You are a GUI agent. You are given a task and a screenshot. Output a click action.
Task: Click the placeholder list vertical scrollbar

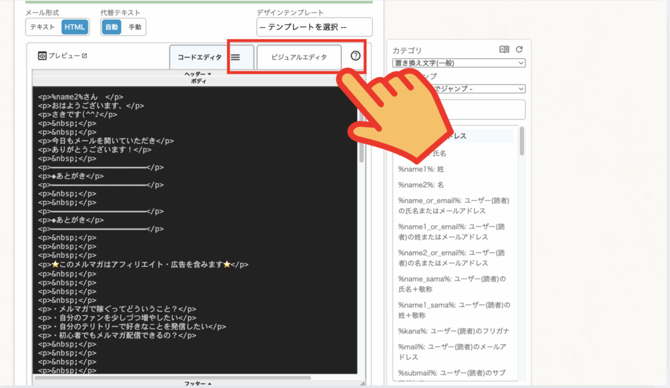click(x=521, y=141)
